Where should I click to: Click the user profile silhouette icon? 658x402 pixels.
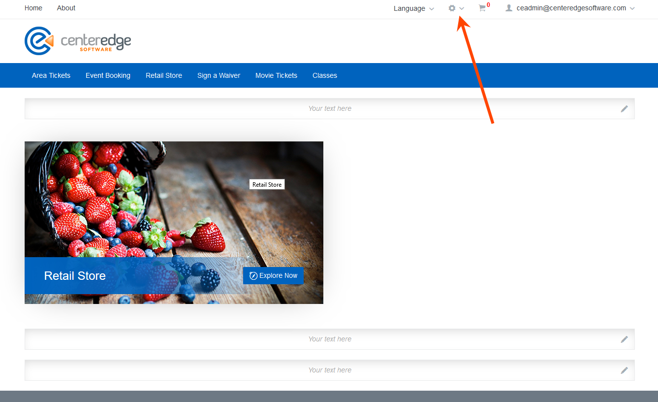(x=509, y=8)
